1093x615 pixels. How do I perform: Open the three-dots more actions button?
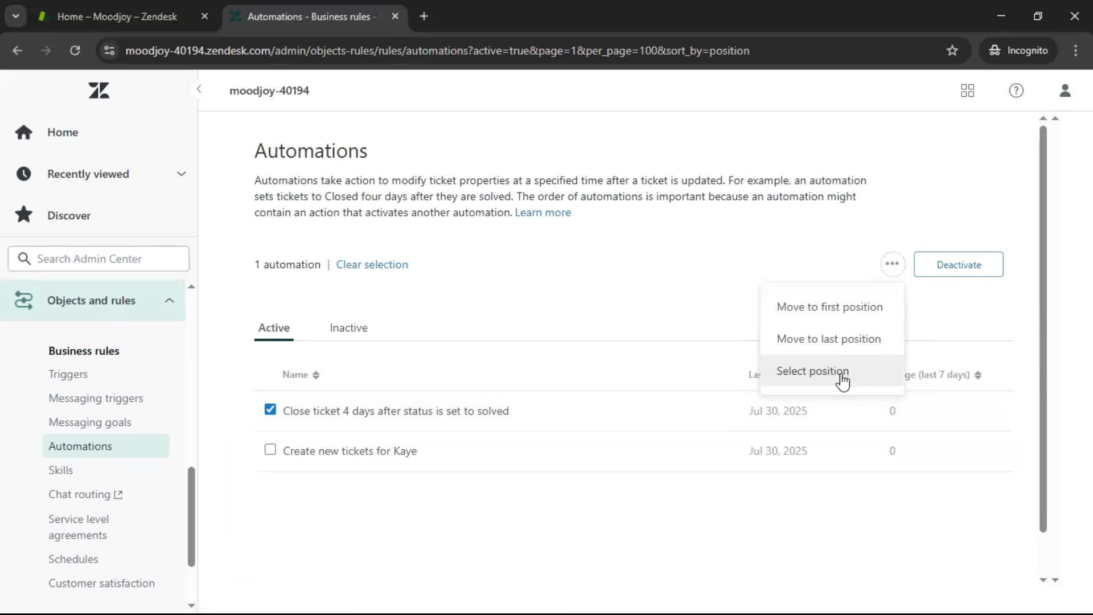click(x=892, y=264)
